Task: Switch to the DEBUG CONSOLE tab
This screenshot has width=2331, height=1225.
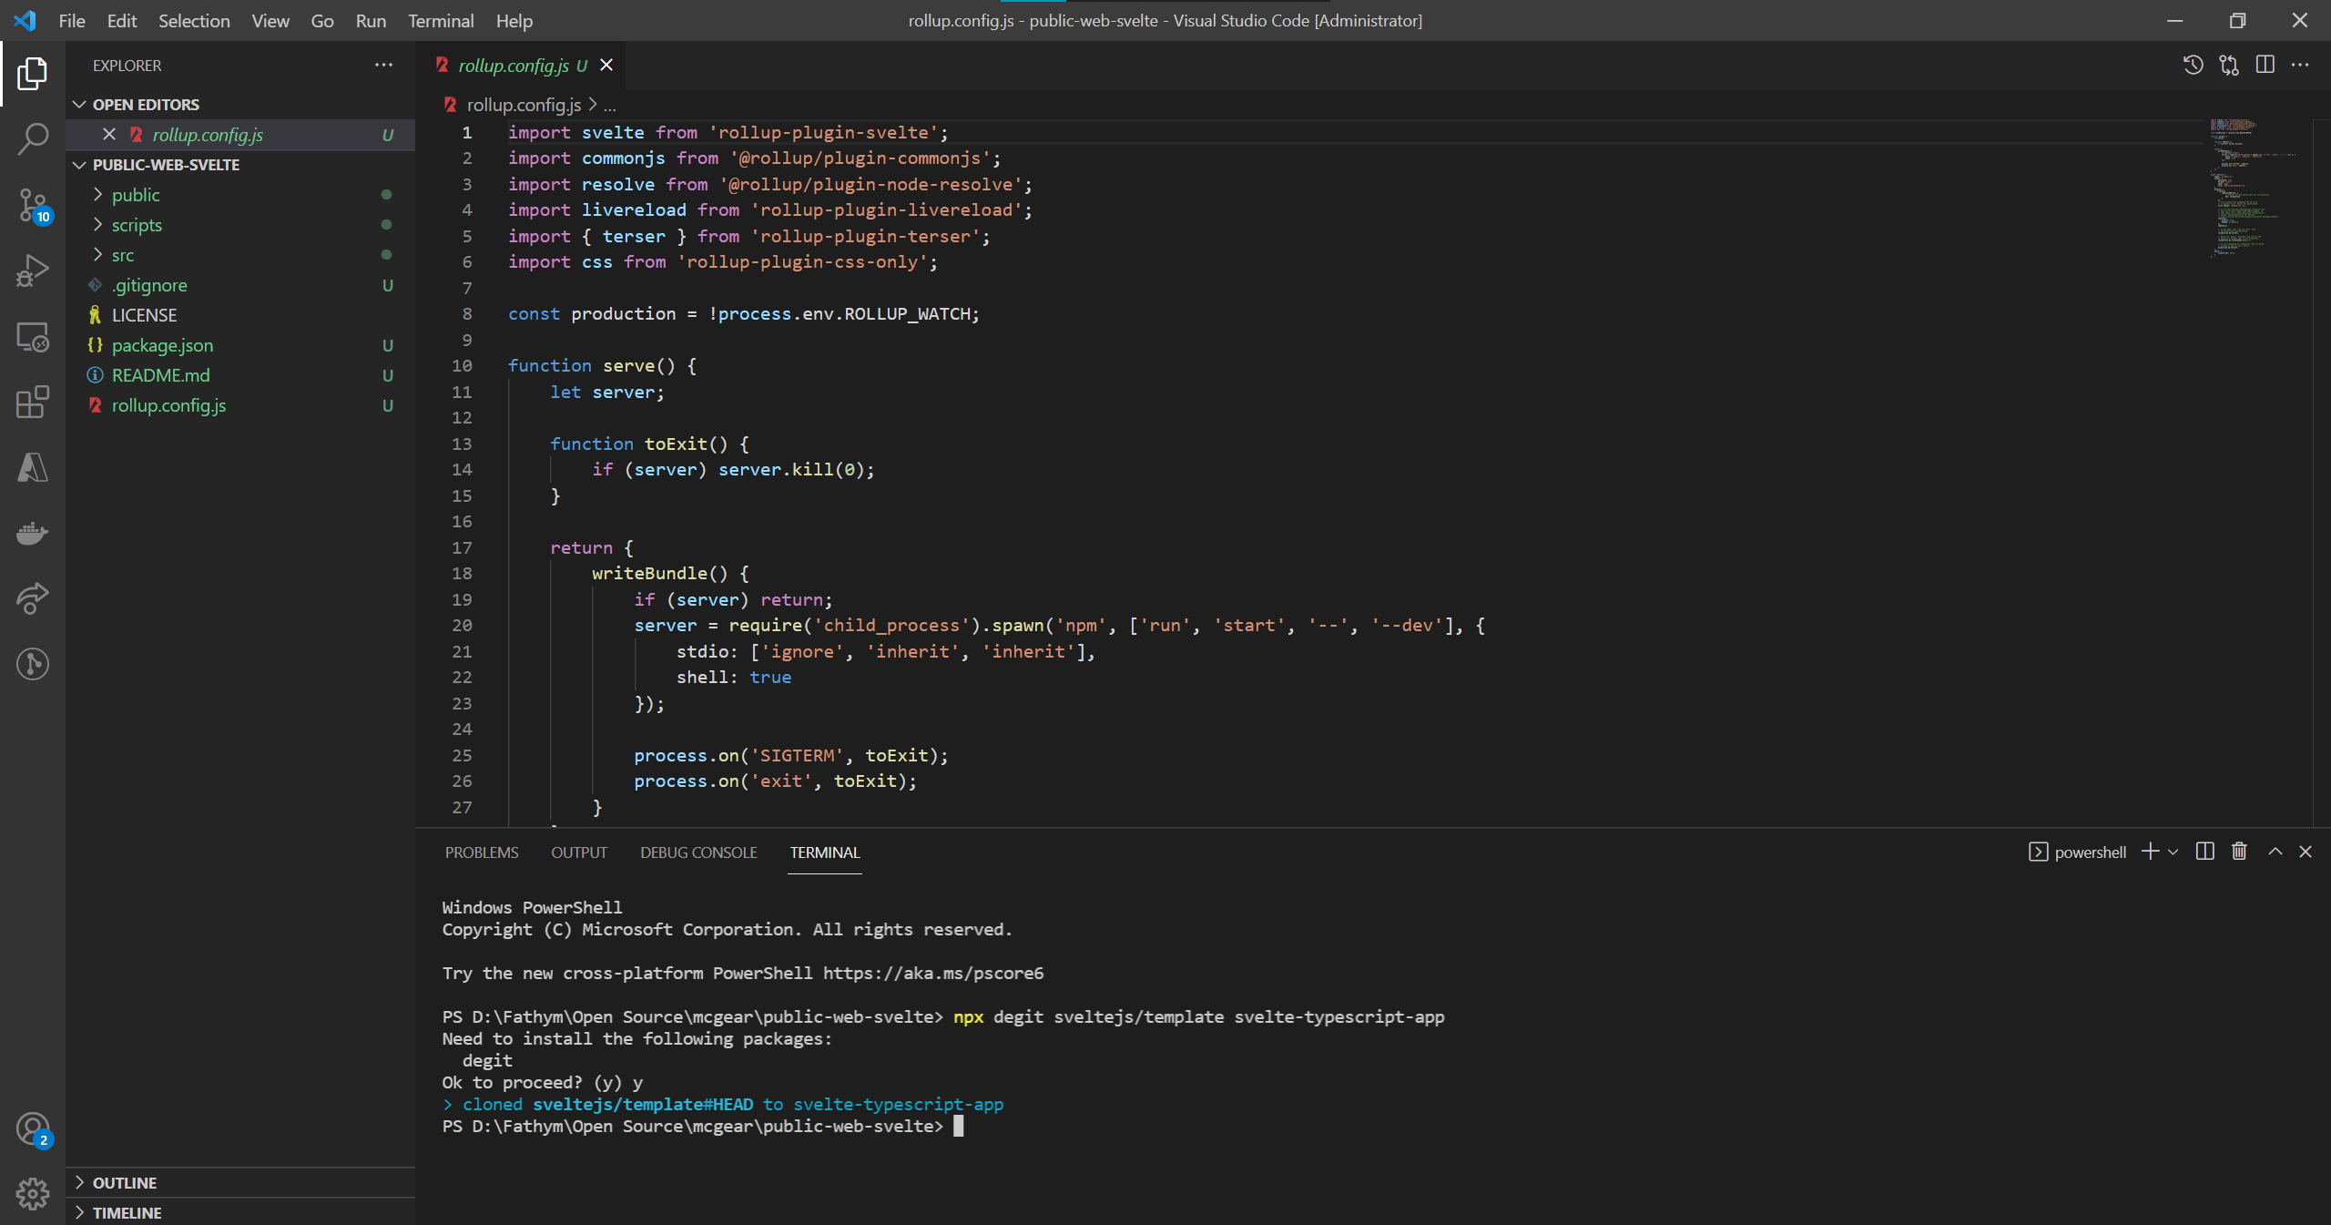Action: click(x=698, y=852)
